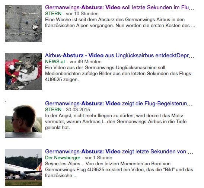Image resolution: width=204 pixels, height=188 pixels.
Task: Click the 'vor 10 Stunden' timestamp
Action: click(82, 14)
